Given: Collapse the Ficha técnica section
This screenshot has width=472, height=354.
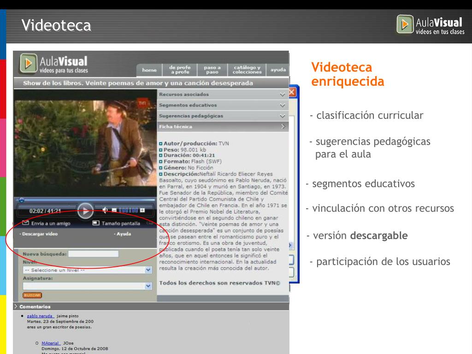Looking at the screenshot, I should [x=223, y=127].
